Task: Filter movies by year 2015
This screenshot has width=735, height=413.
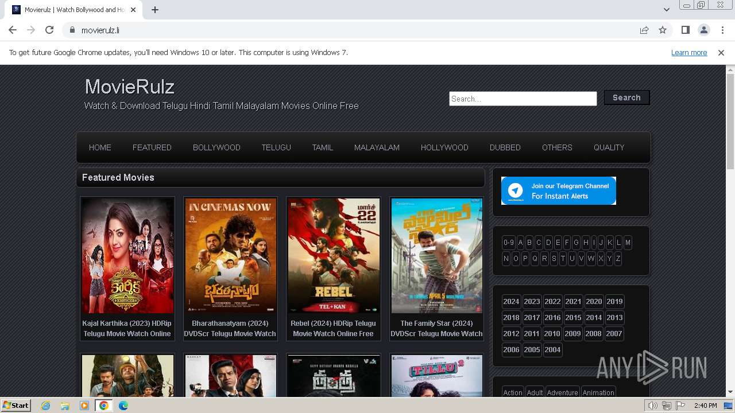Action: tap(573, 317)
